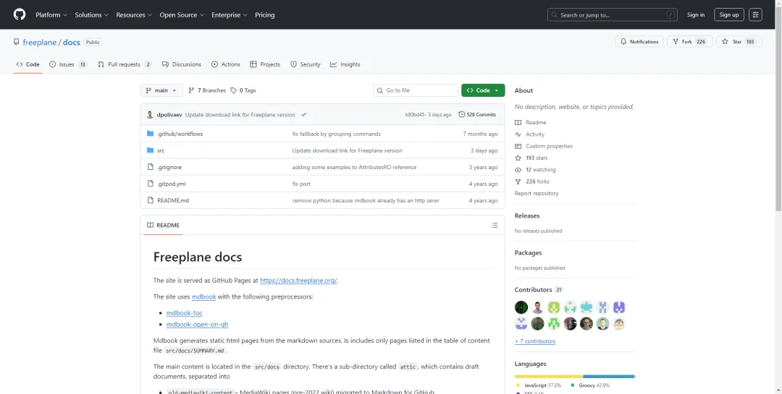Select the README tab header
The width and height of the screenshot is (782, 394).
pos(163,225)
